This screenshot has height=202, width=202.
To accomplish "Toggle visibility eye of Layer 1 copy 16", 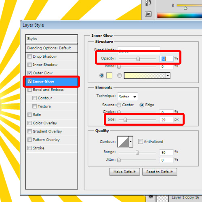I will click(x=151, y=197).
